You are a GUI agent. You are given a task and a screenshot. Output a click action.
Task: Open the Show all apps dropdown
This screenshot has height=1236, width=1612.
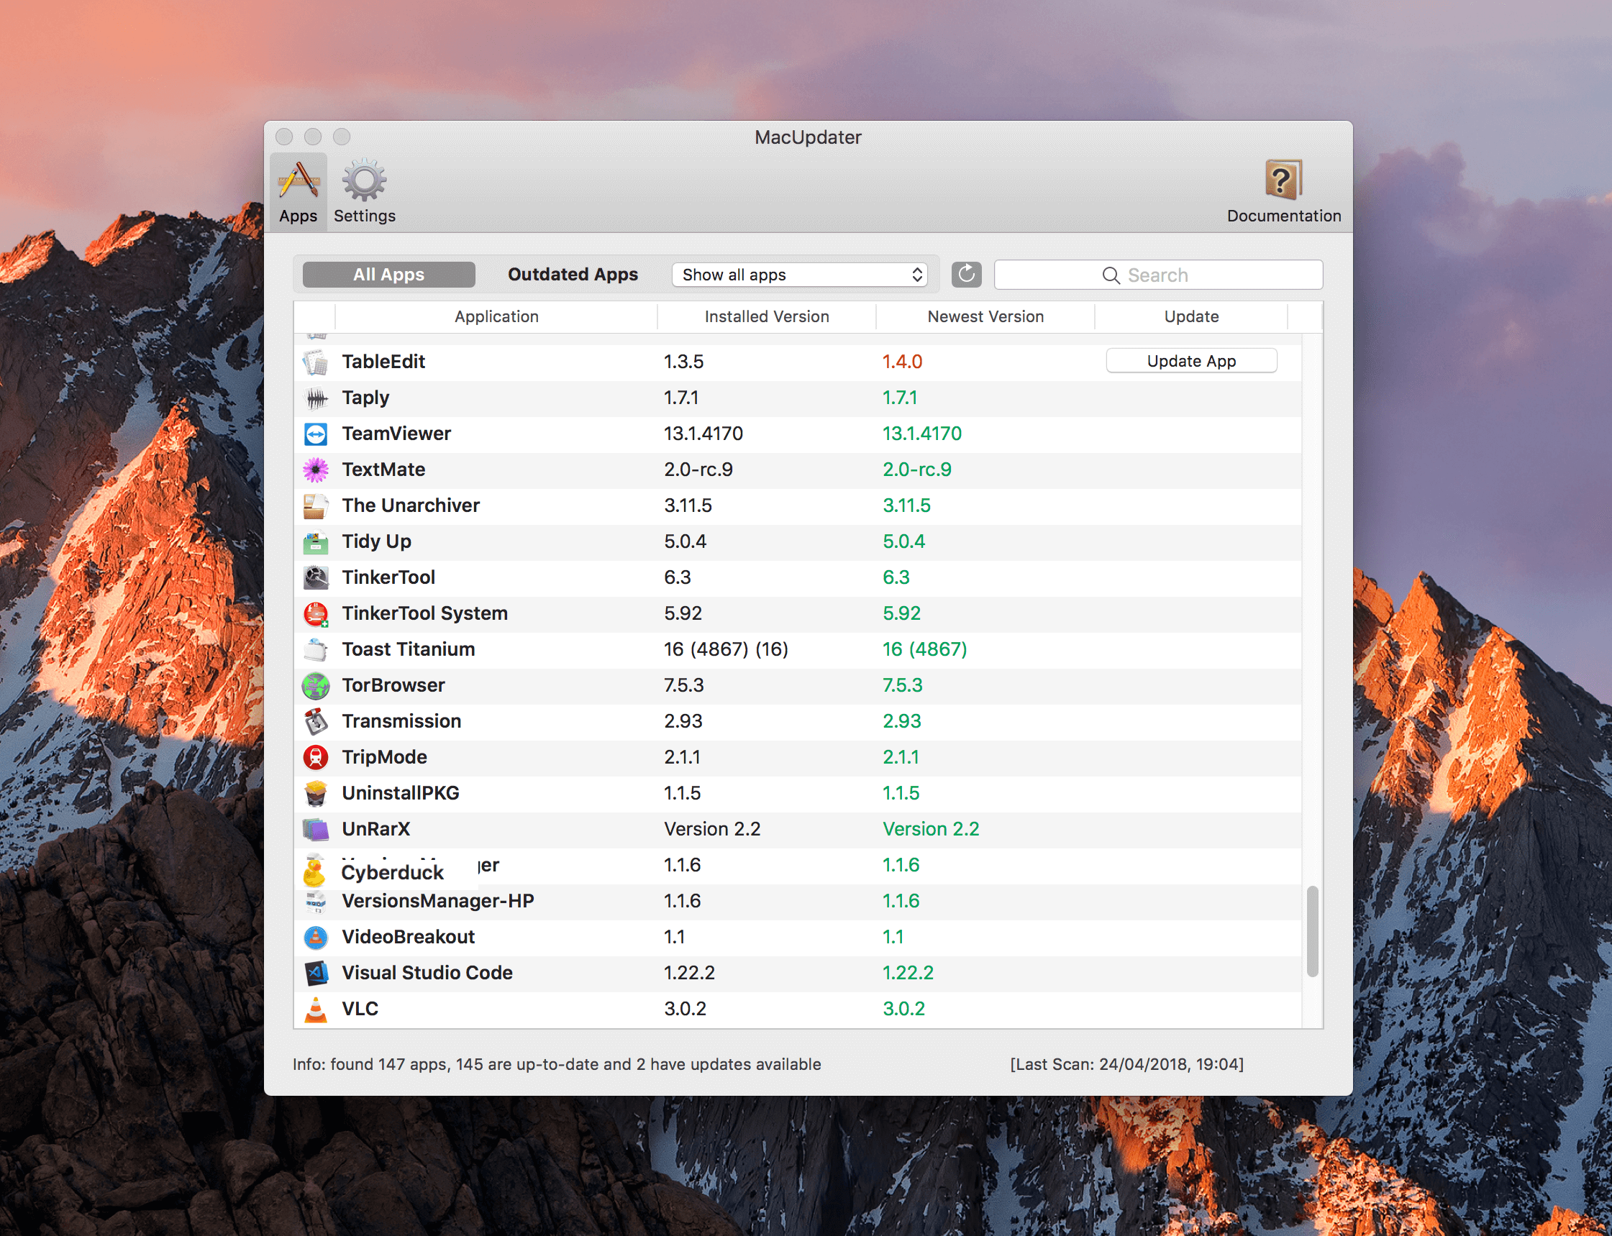(799, 275)
